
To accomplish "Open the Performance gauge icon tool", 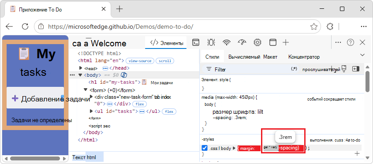I will (242, 42).
